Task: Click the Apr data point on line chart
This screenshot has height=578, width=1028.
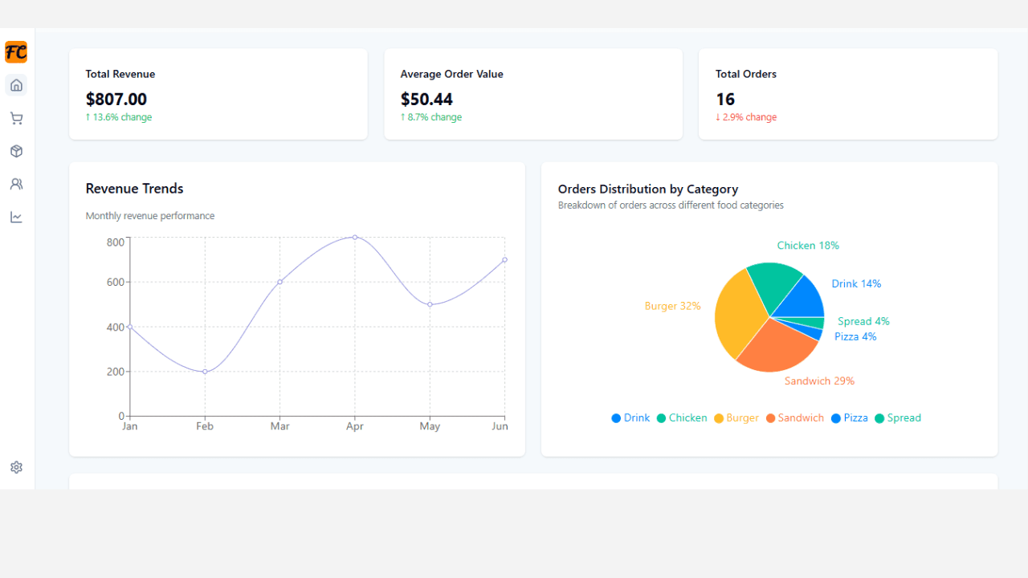Action: tap(355, 237)
